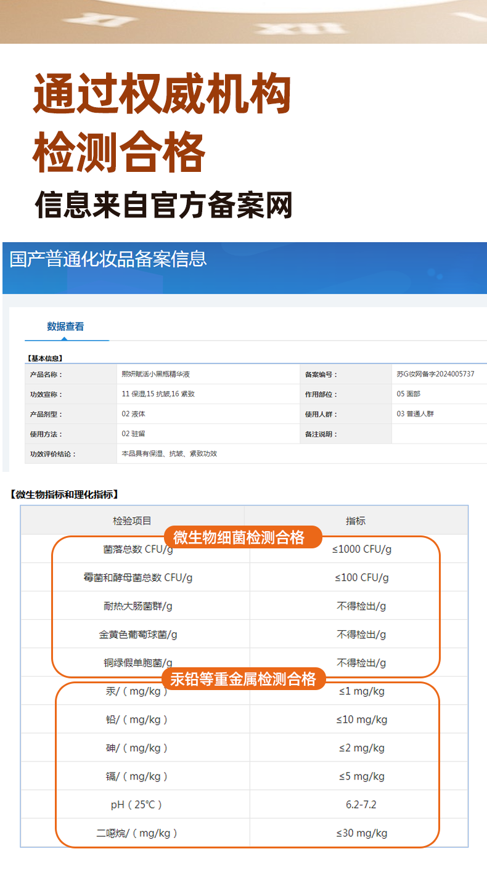Viewport: 487px width, 878px height.
Task: Select the 二噁烷 limit ≤30 mg/kg
Action: tap(361, 833)
